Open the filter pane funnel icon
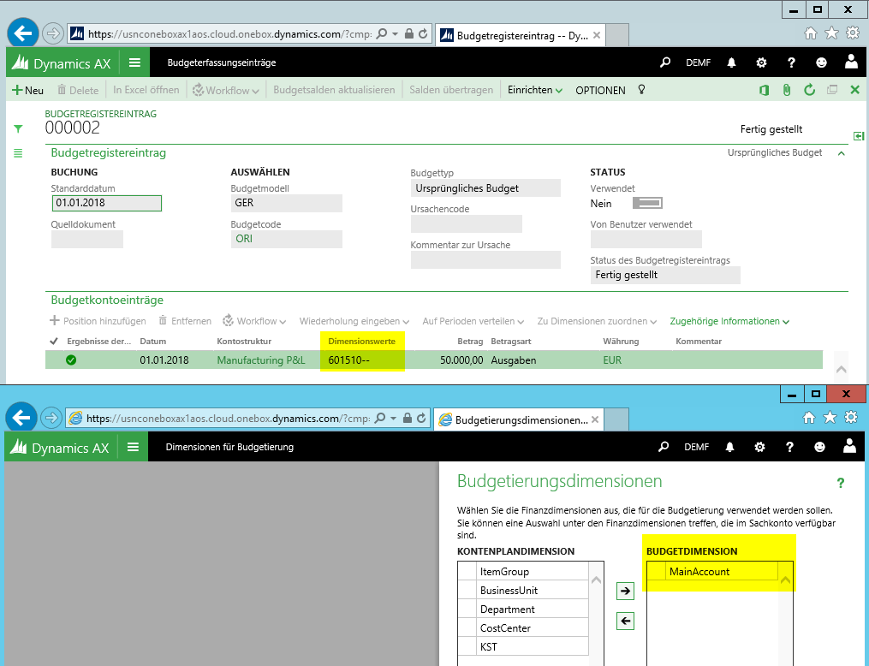Image resolution: width=869 pixels, height=666 pixels. 18,128
